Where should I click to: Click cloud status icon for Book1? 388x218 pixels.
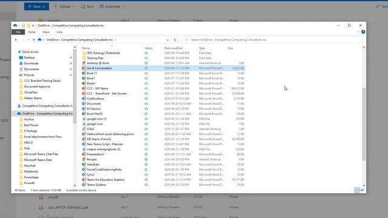click(x=146, y=78)
